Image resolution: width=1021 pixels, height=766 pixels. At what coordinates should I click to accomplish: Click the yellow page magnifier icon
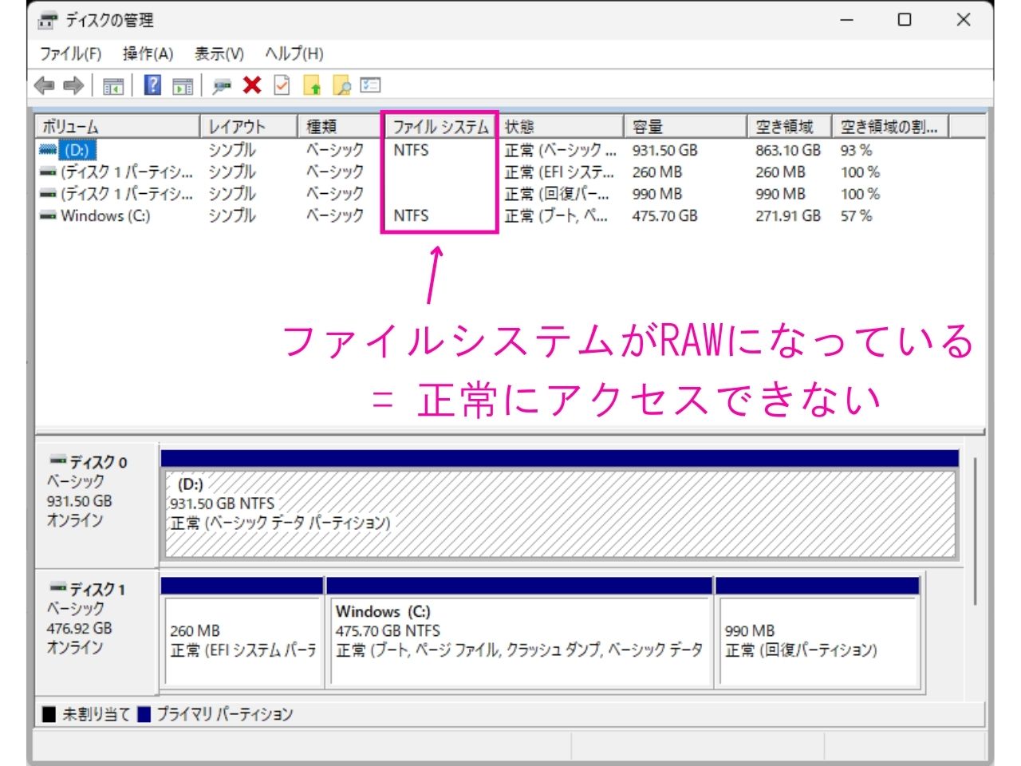tap(341, 85)
